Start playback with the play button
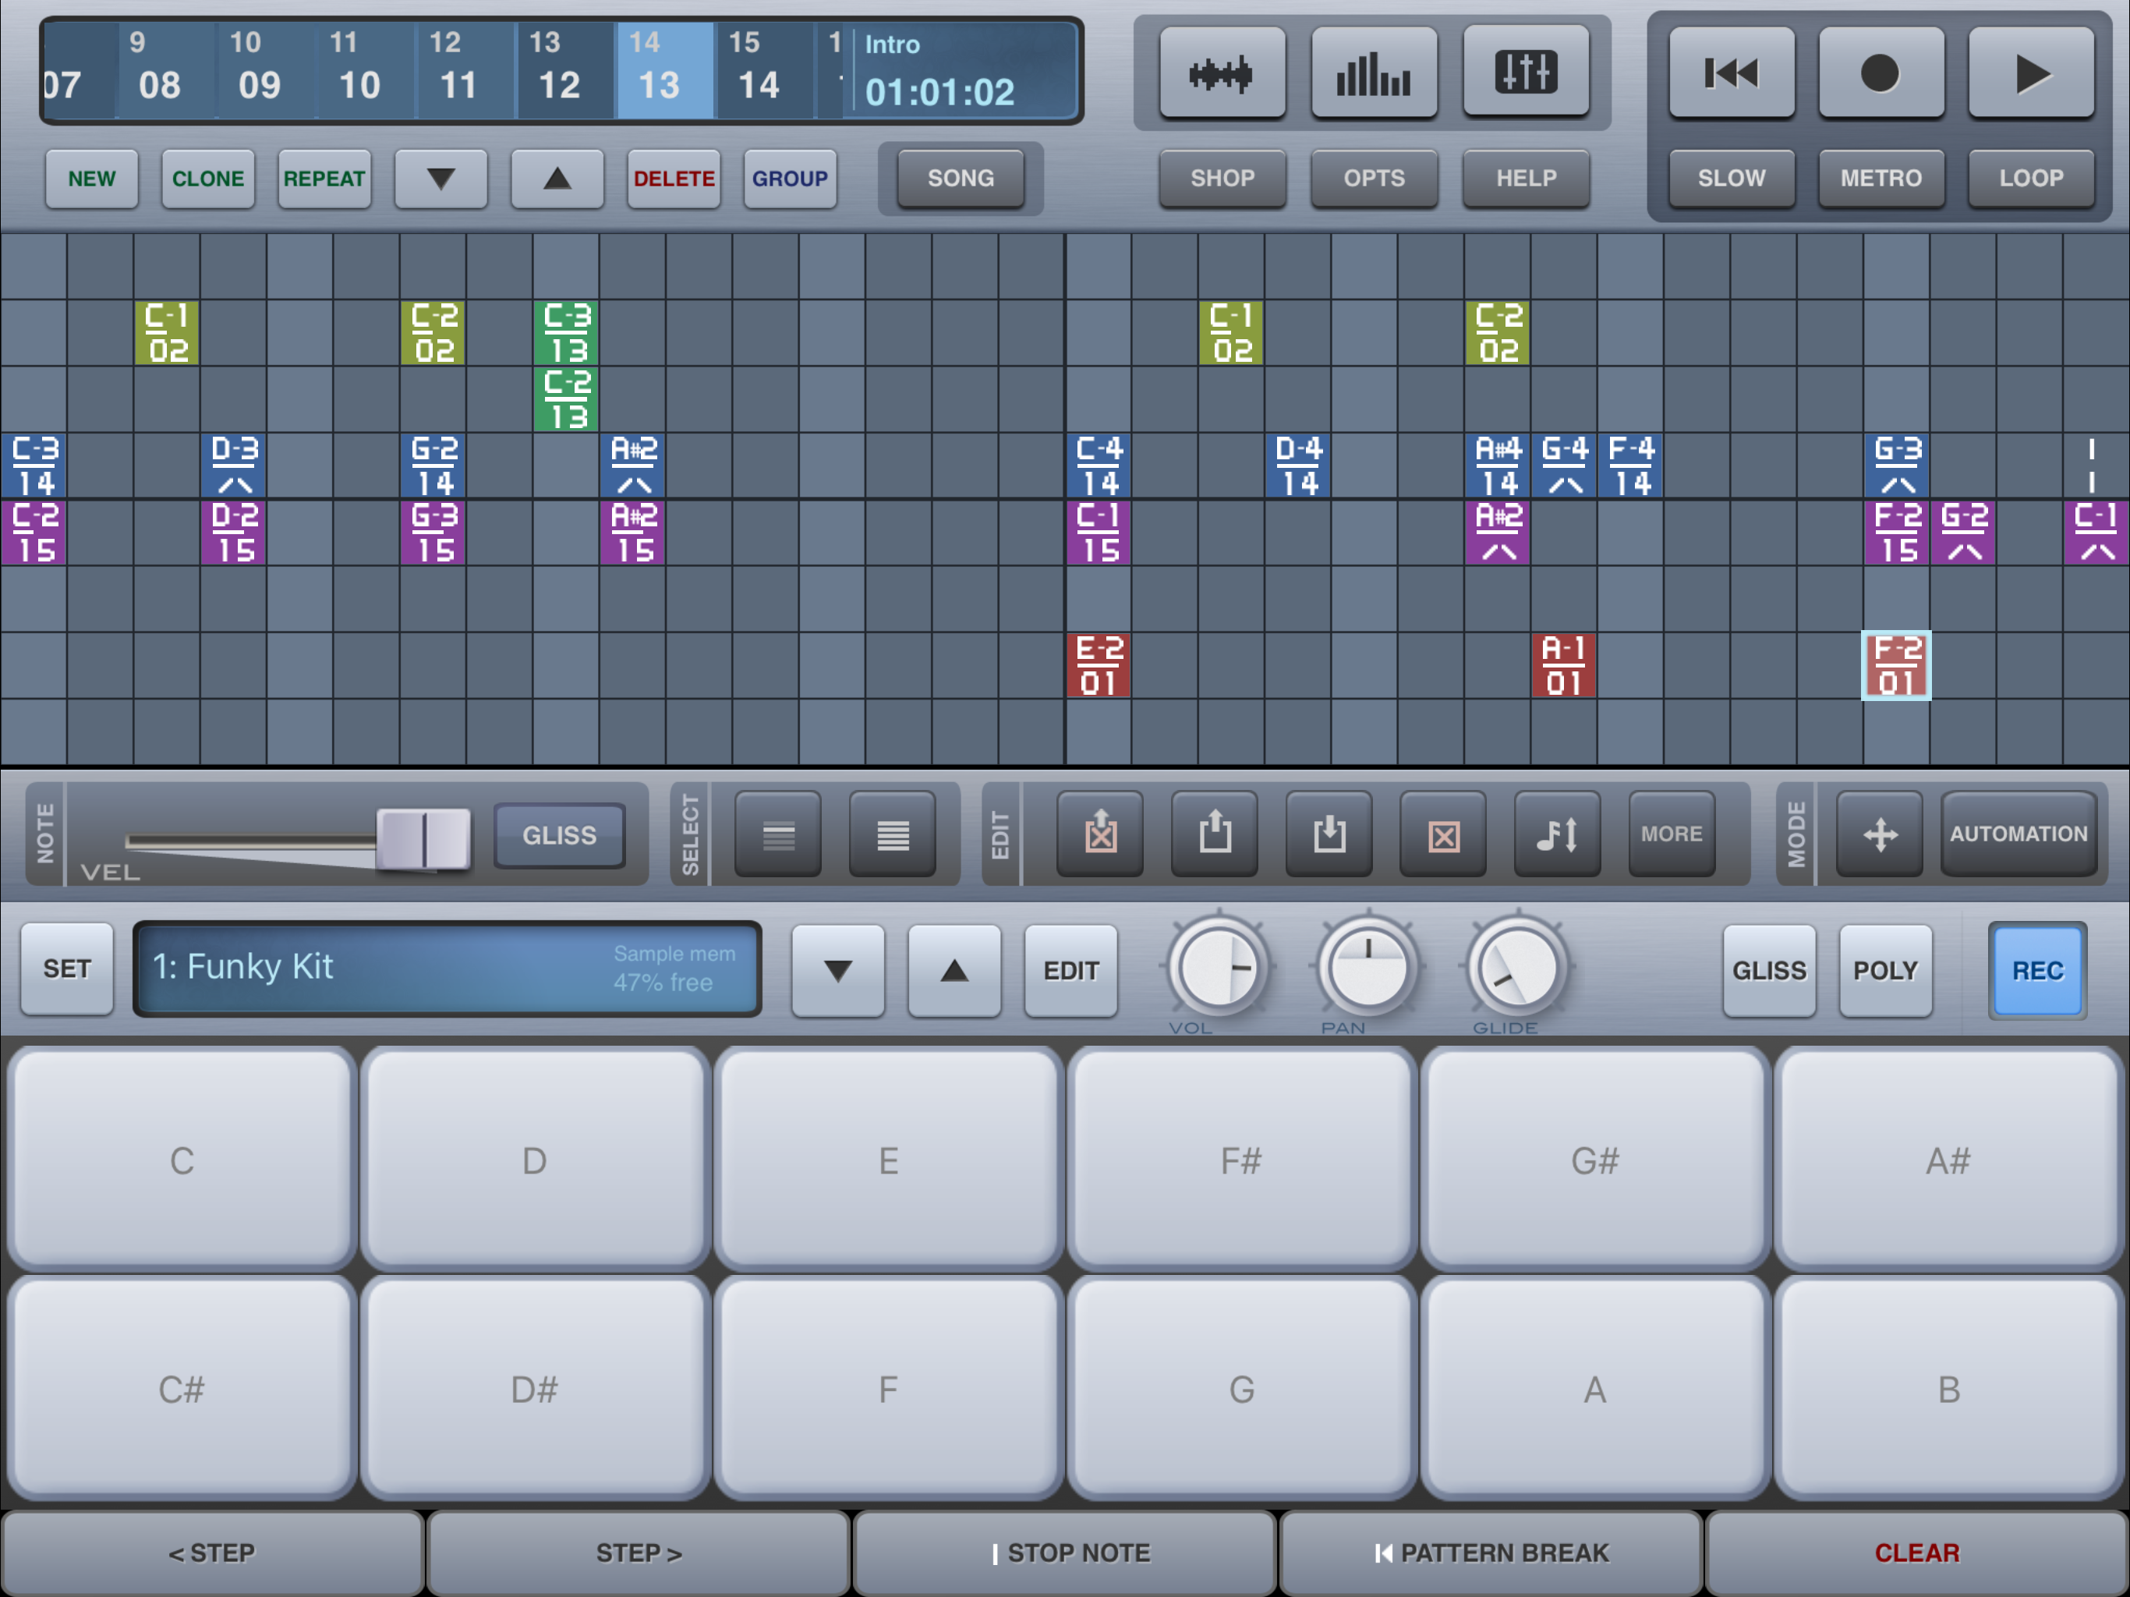The width and height of the screenshot is (2130, 1597). 2031,73
